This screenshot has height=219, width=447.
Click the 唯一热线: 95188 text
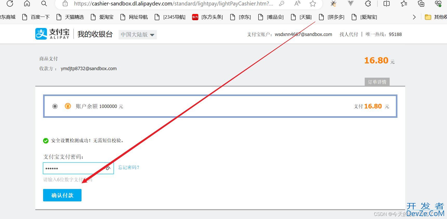384,34
